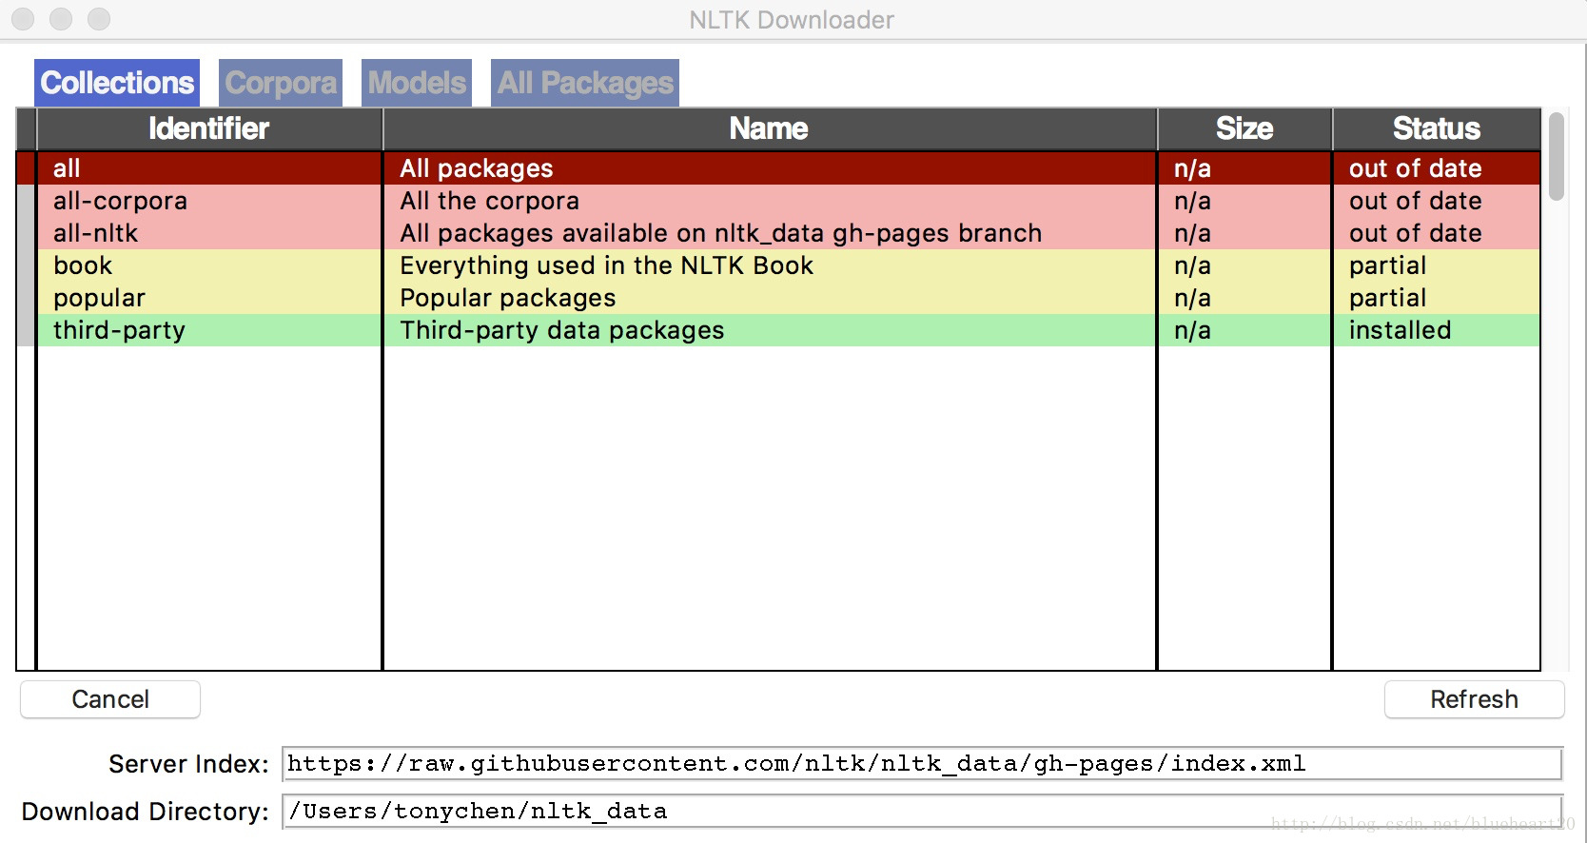Click the 'Popular packages' name cell
The image size is (1587, 843).
tap(771, 298)
